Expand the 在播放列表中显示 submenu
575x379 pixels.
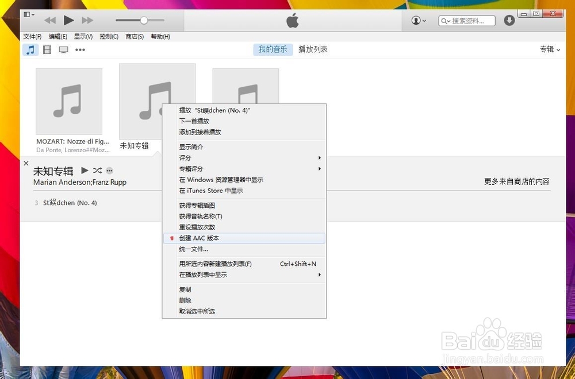tap(202, 275)
